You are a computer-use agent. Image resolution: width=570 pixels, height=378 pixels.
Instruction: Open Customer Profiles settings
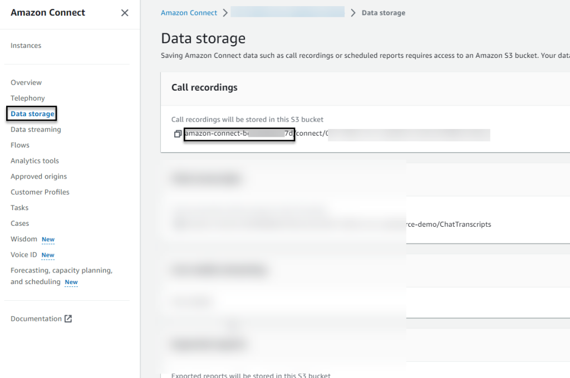[x=40, y=192]
